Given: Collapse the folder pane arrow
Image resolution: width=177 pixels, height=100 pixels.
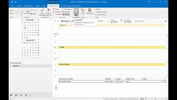Looking at the screenshot, I should (x=51, y=20).
